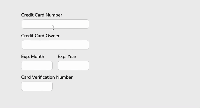Click the word Year in Exp. Year

[72, 57]
